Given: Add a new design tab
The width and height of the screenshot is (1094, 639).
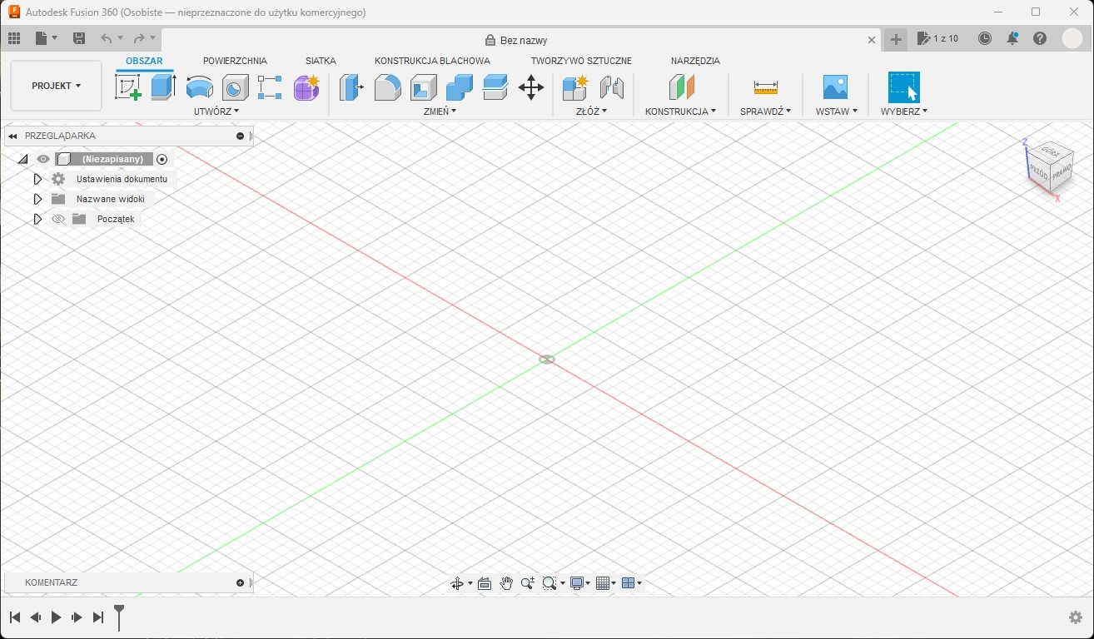Looking at the screenshot, I should click(x=896, y=39).
